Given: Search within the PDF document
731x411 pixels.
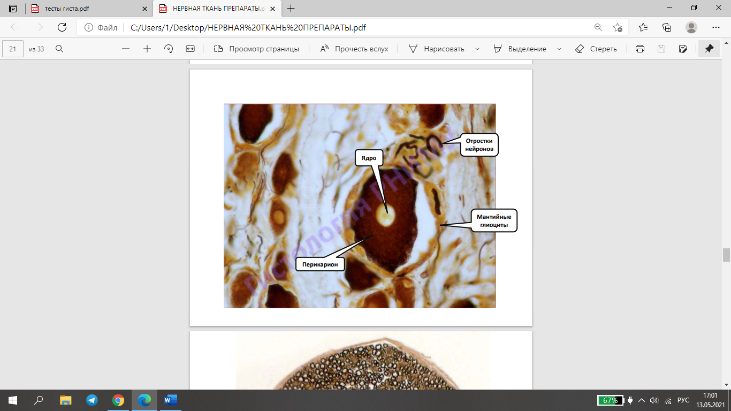Looking at the screenshot, I should [x=59, y=49].
